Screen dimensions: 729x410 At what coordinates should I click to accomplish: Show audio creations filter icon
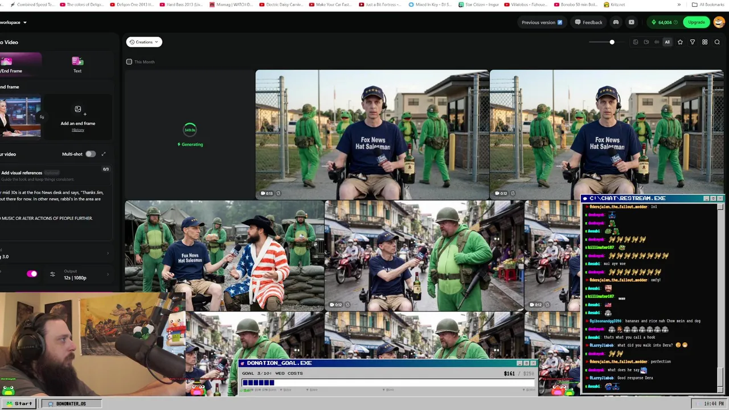(x=657, y=42)
